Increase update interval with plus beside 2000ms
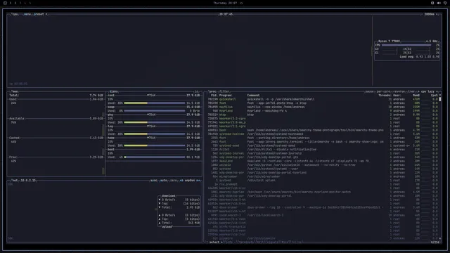The image size is (450, 253). coord(437,14)
